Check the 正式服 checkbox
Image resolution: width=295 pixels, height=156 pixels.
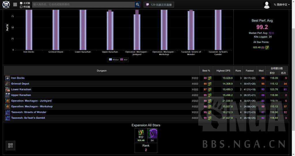pyautogui.click(x=21, y=3)
